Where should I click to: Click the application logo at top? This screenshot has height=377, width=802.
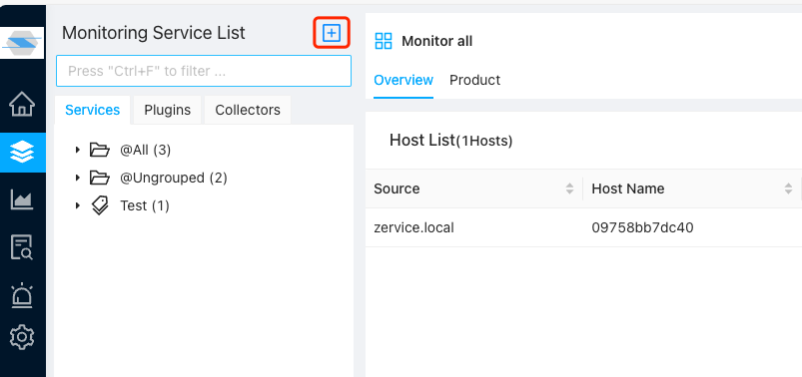[23, 43]
